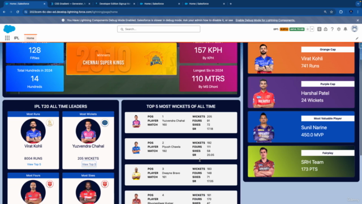362x204 pixels.
Task: Click View Top 5 under Virat Kohli
Action: coord(34,164)
